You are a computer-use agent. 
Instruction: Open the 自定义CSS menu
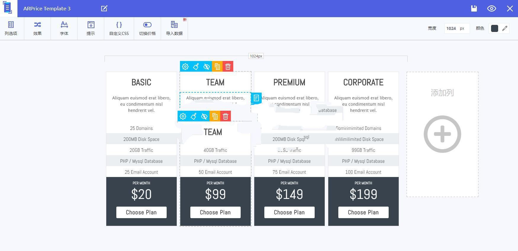(x=119, y=28)
